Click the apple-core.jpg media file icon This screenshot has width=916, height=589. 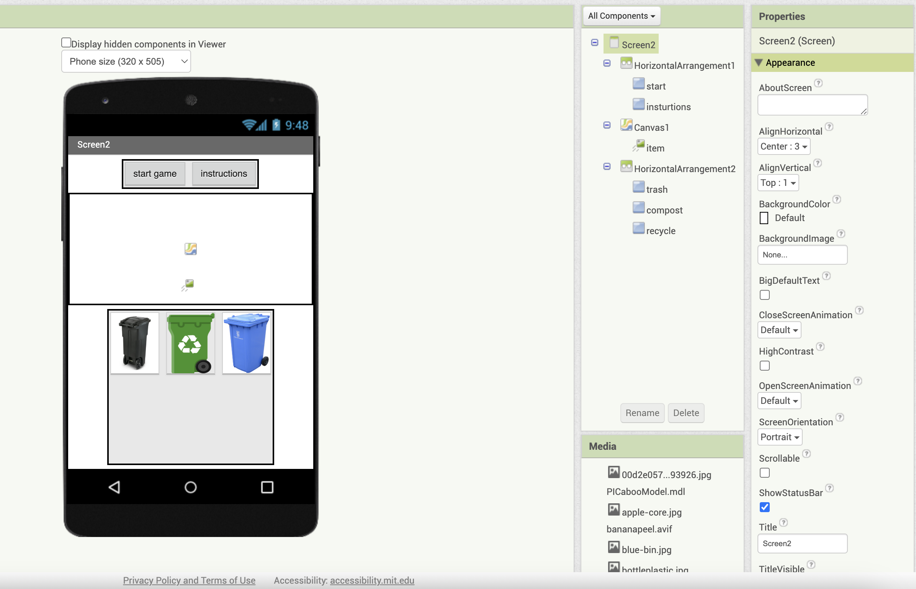coord(613,510)
